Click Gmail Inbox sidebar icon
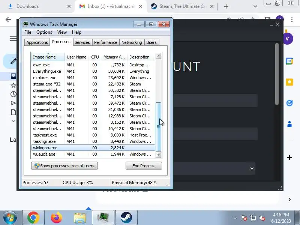The width and height of the screenshot is (300, 225). click(13, 76)
